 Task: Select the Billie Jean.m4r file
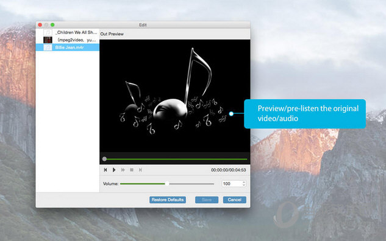coord(68,47)
